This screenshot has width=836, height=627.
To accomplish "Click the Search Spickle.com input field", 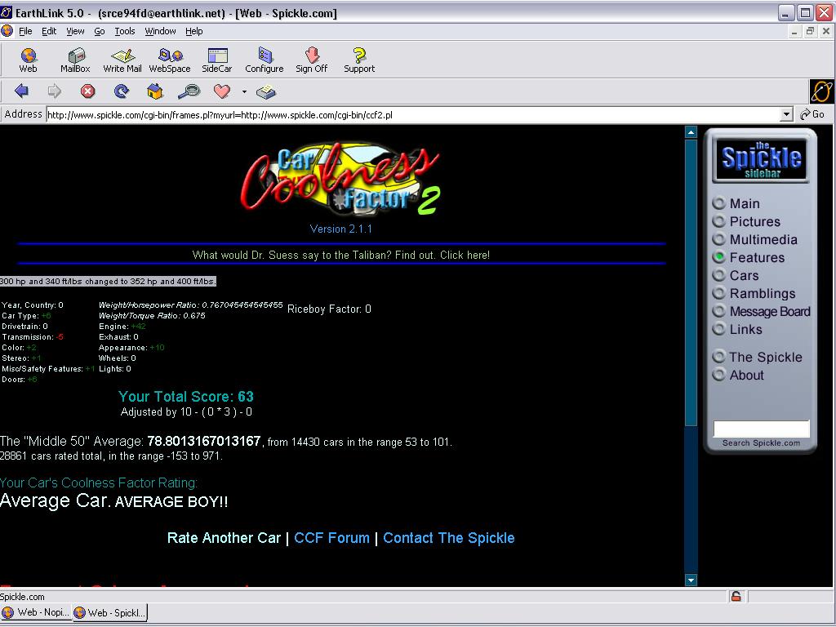I will pyautogui.click(x=761, y=429).
